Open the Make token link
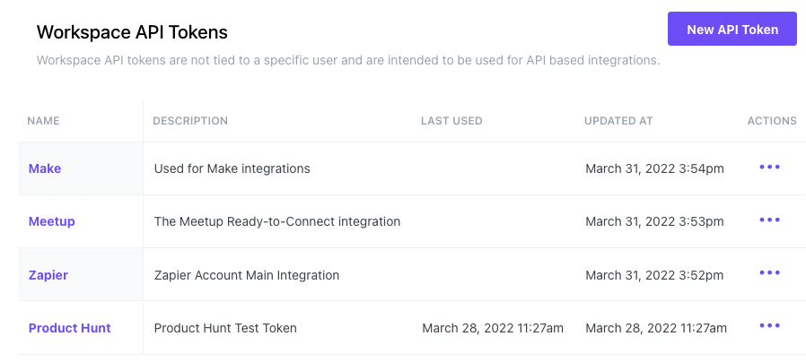This screenshot has width=806, height=362. 45,168
